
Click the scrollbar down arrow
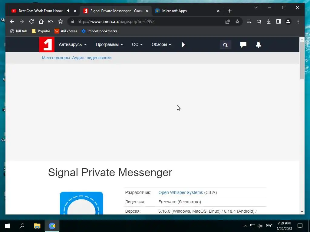click(x=302, y=212)
